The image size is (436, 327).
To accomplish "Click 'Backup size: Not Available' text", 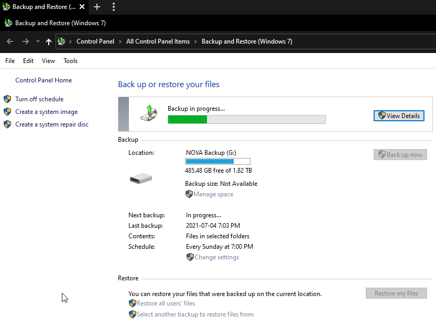I will [221, 184].
